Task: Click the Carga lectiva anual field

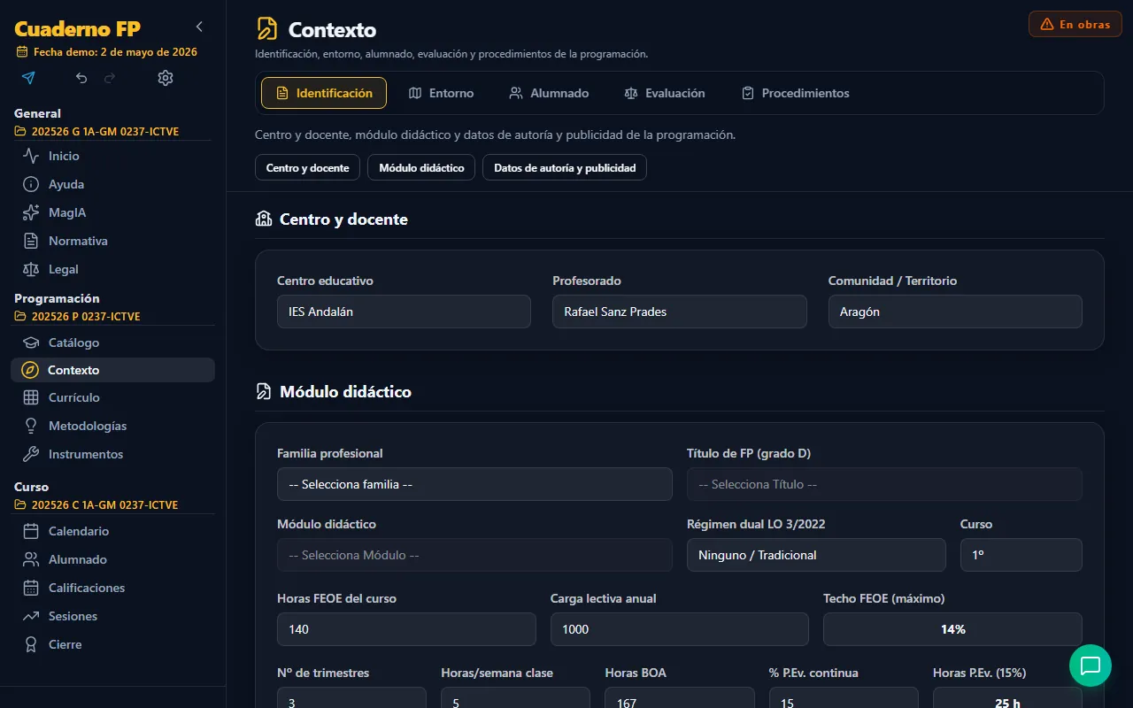Action: click(680, 629)
